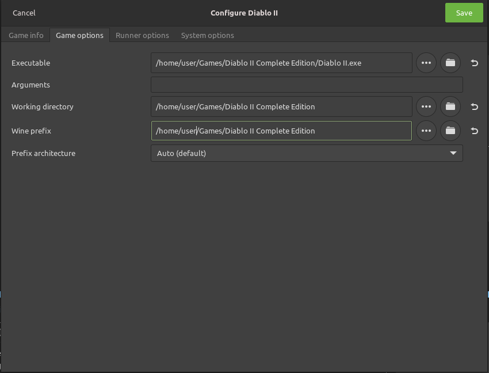Click the three-dots button beside Executable
The width and height of the screenshot is (489, 373).
426,63
